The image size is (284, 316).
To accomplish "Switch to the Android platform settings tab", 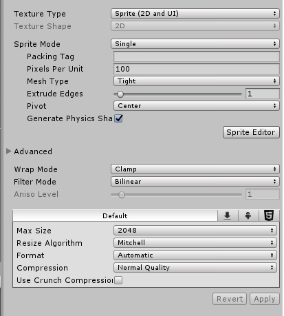I will [248, 215].
